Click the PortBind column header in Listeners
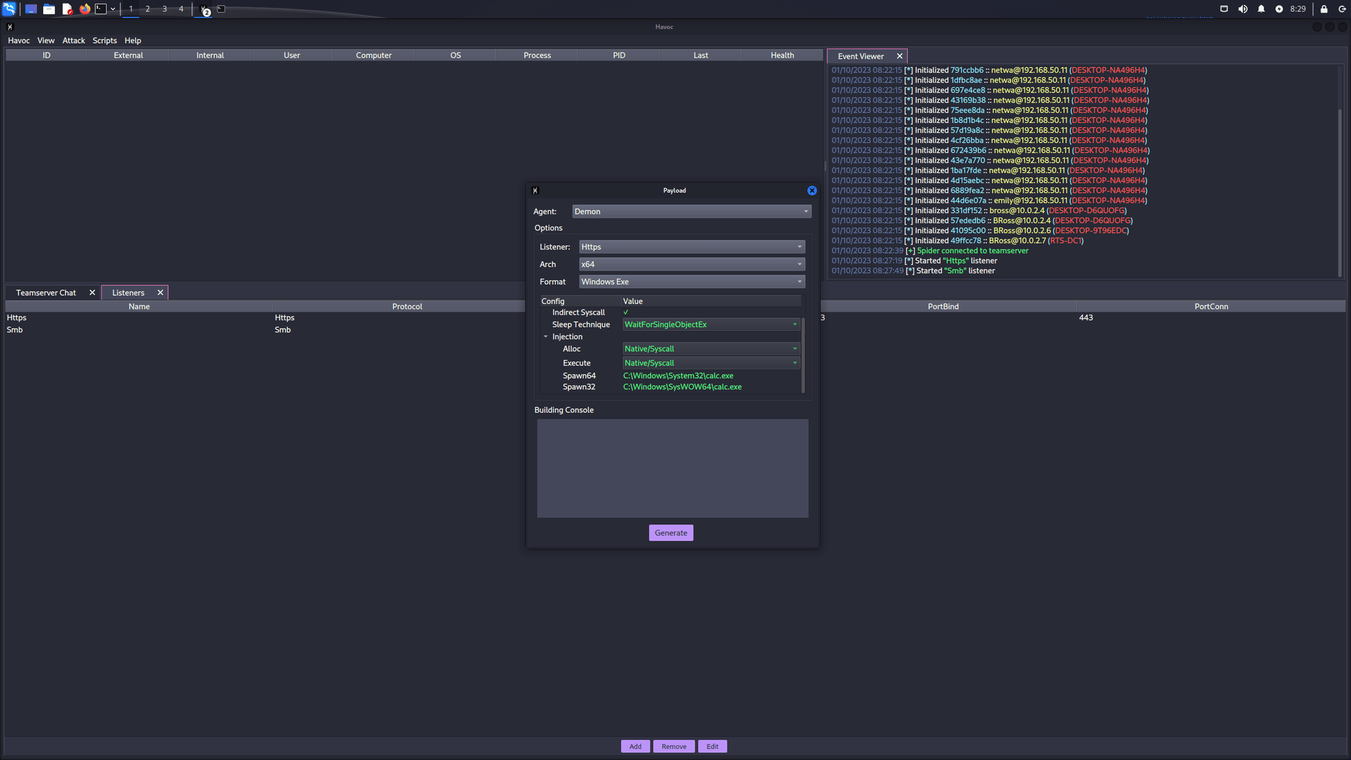This screenshot has width=1351, height=760. pos(943,307)
